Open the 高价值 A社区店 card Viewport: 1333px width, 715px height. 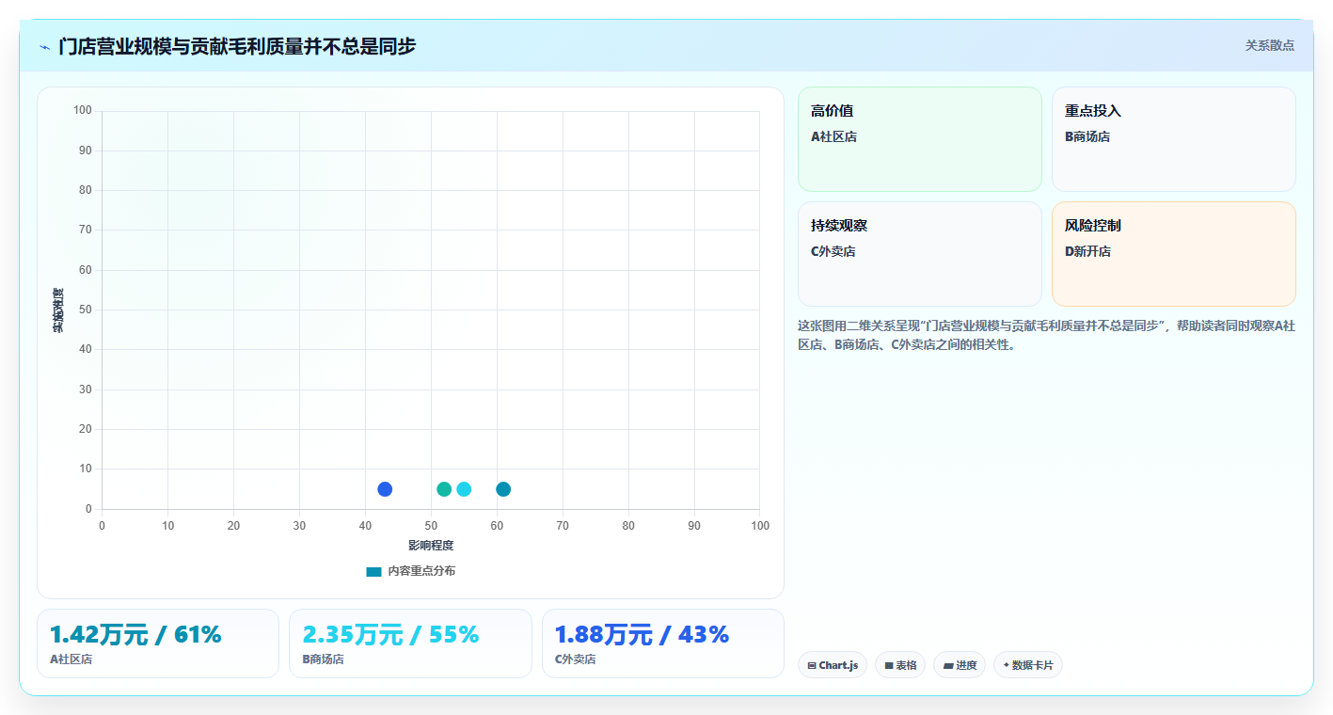[x=920, y=139]
